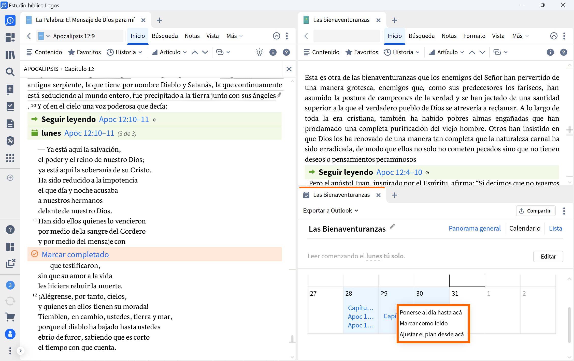The height and width of the screenshot is (361, 574).
Task: Open the sidebar three-dot overflow menu
Action: pos(10,351)
